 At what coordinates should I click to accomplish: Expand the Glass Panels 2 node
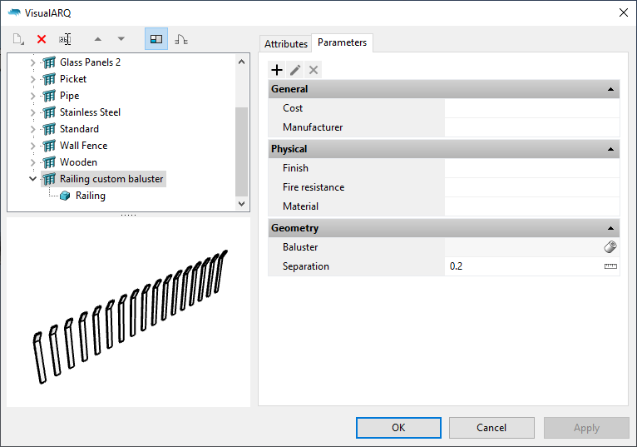33,62
